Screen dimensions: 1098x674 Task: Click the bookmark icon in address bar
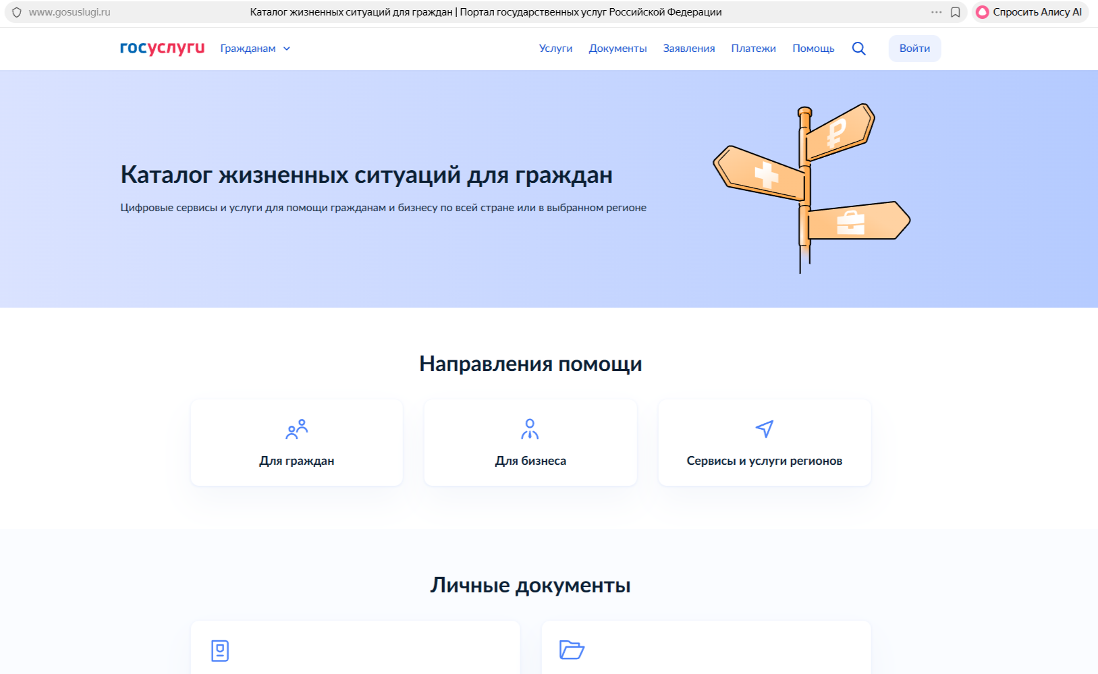click(x=956, y=12)
